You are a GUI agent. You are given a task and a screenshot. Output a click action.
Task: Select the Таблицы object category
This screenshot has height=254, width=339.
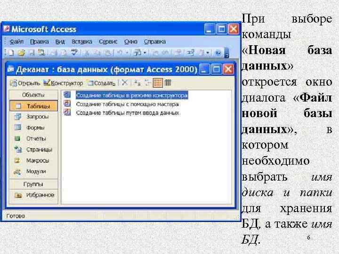point(33,106)
